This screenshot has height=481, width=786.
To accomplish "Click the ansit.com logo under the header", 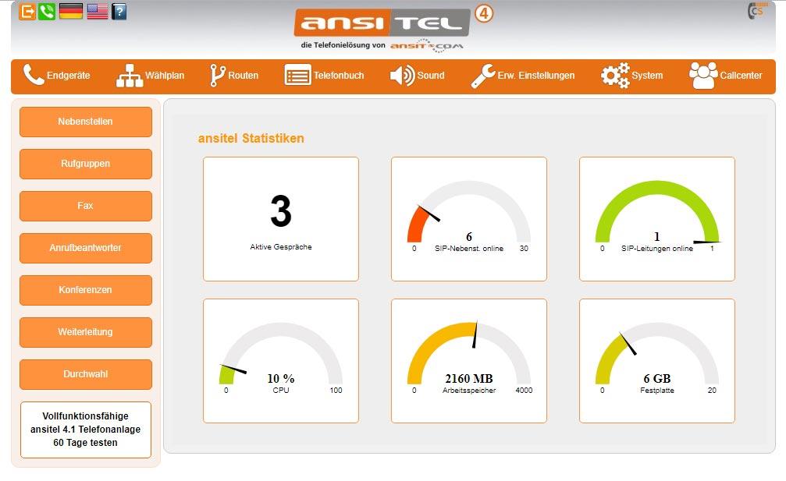I will (x=427, y=45).
